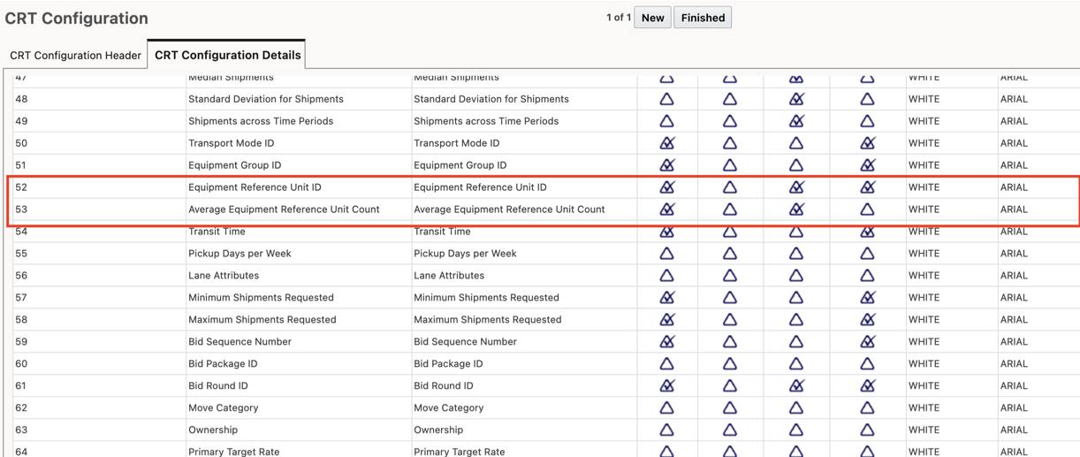Click fourth crossed triangle in Equipment Group ID row
The width and height of the screenshot is (1080, 457).
(868, 165)
